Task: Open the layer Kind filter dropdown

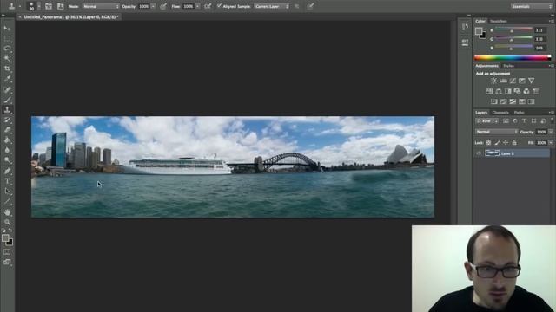Action: point(486,121)
